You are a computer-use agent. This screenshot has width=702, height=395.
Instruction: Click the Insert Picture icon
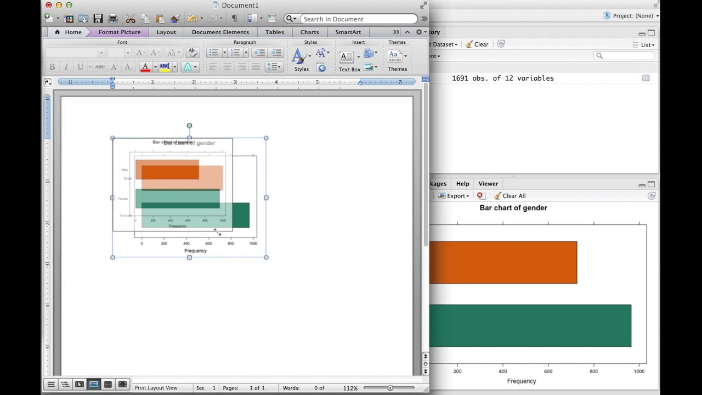pos(369,67)
